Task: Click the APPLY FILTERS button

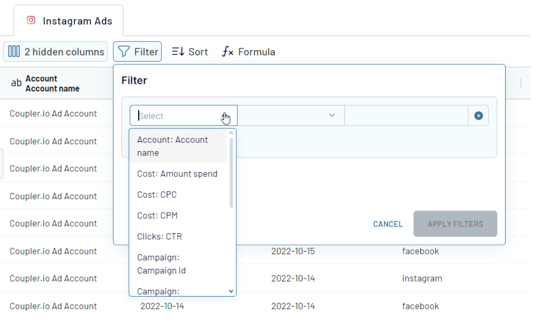Action: coord(455,224)
